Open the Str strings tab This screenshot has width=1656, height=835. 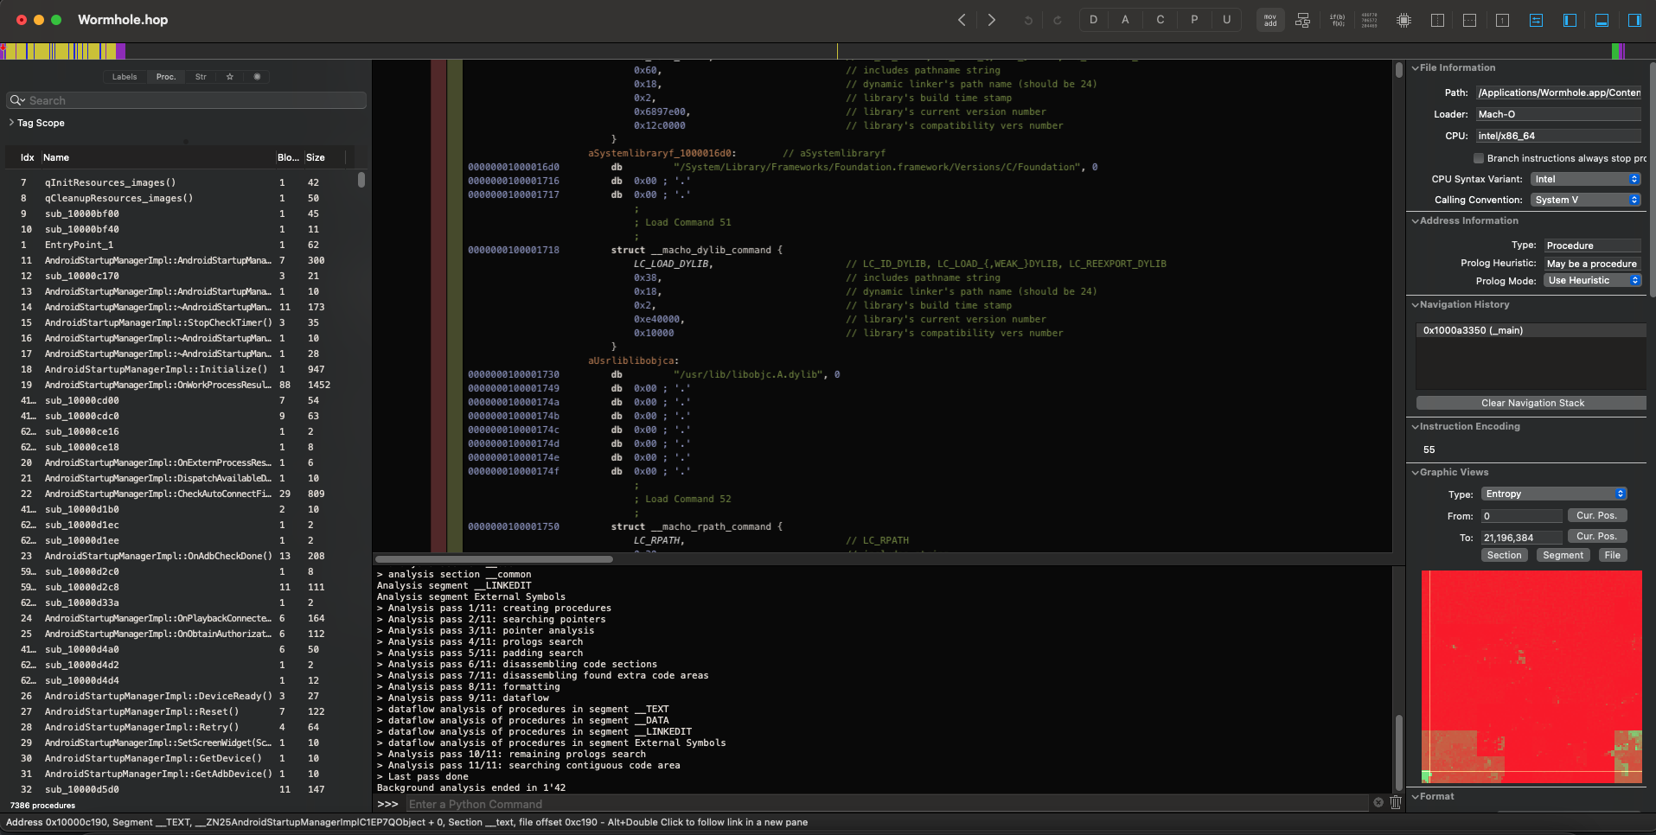pyautogui.click(x=201, y=77)
